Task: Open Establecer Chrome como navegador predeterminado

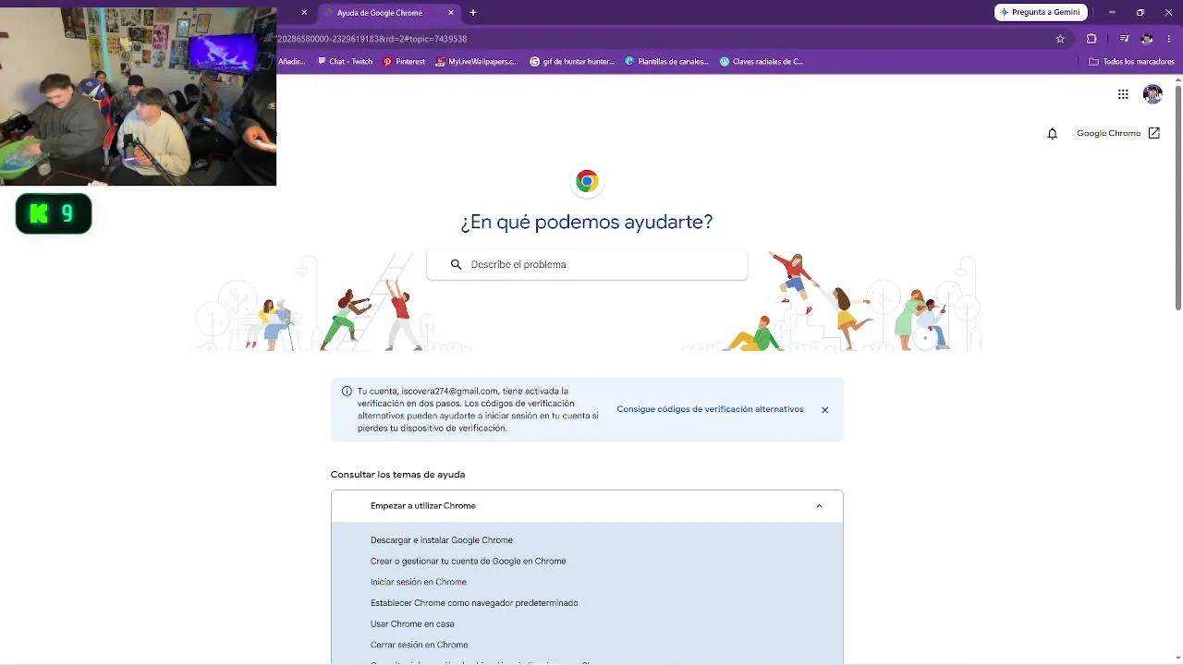Action: click(474, 603)
